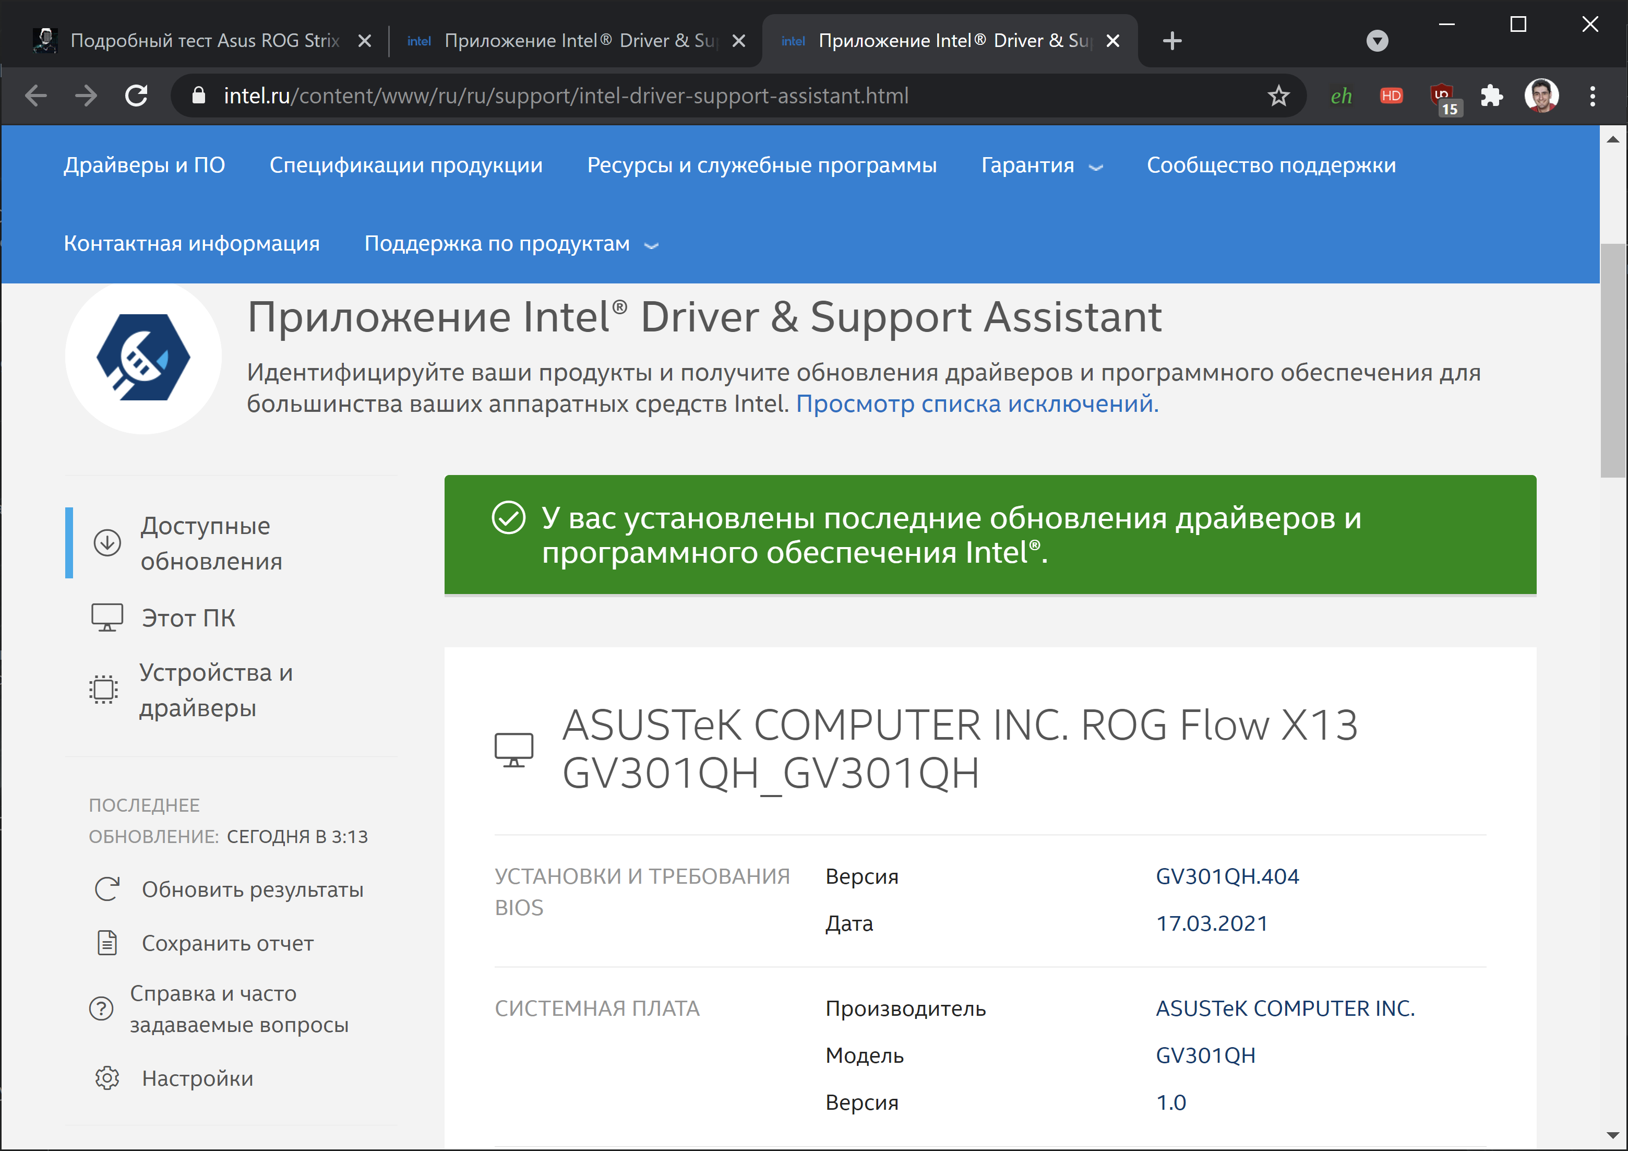Open the Chrome three-dot menu
This screenshot has height=1151, width=1628.
point(1593,96)
